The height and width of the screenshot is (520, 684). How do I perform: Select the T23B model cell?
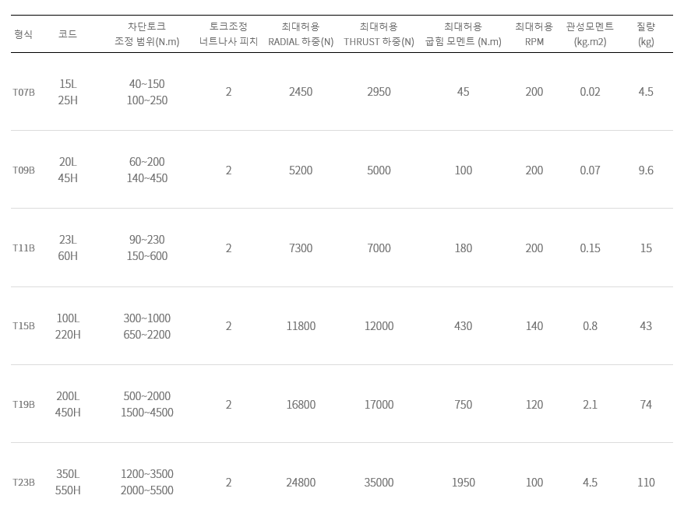23,483
